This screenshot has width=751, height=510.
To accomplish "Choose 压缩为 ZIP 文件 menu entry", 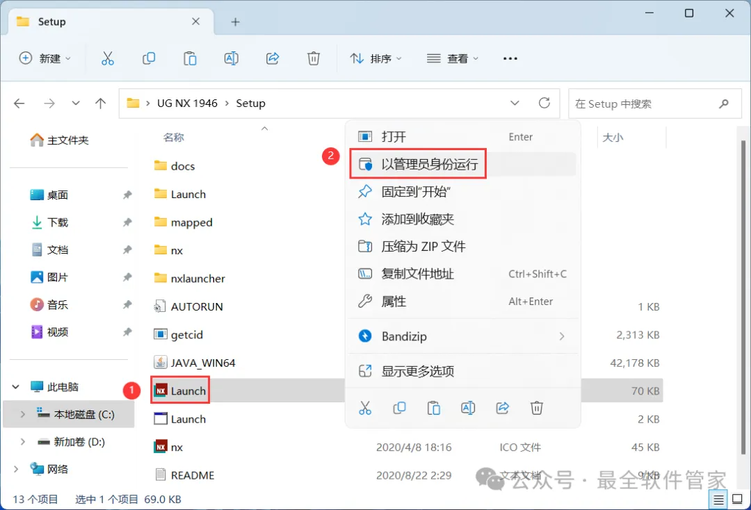I will click(464, 247).
